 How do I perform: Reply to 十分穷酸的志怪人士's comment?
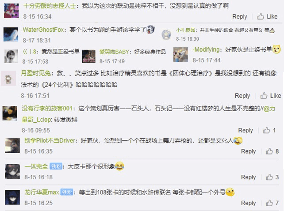tap(240, 17)
